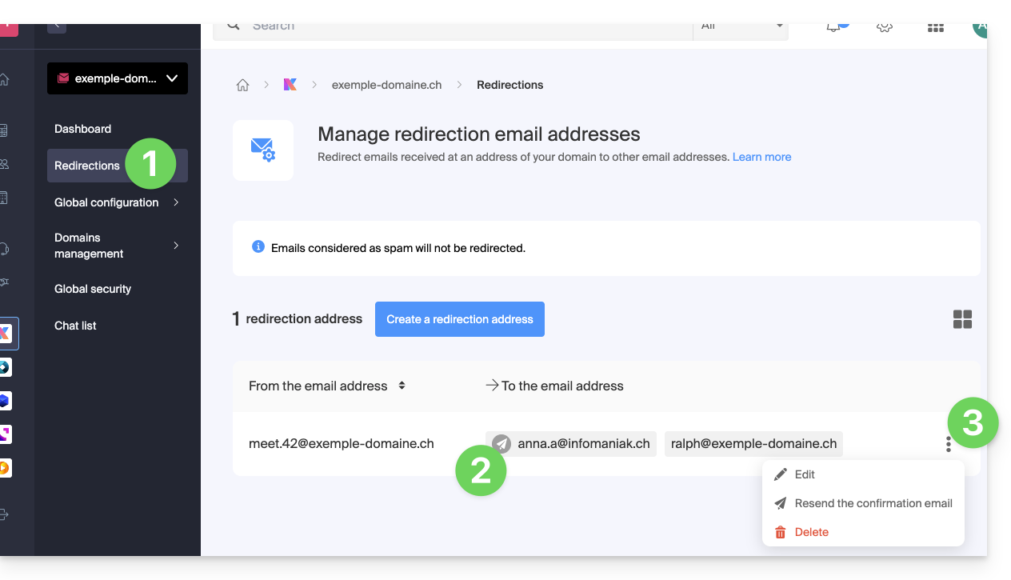Switch to grid view layout icon
Image resolution: width=1011 pixels, height=580 pixels.
[962, 319]
